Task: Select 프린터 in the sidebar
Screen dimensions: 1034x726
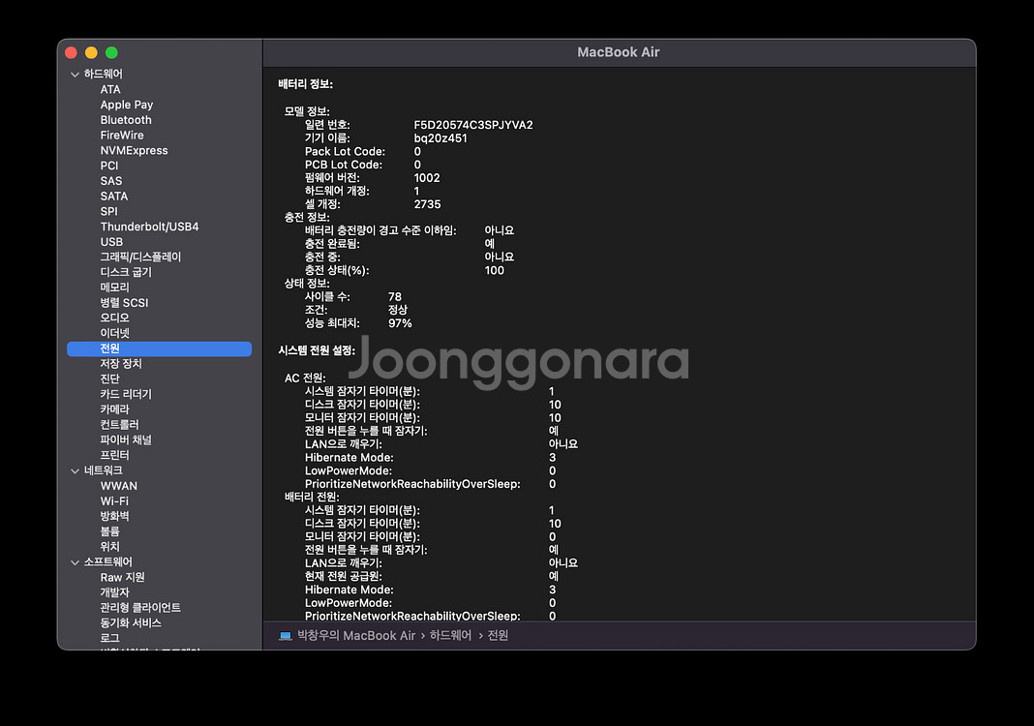Action: pos(115,455)
